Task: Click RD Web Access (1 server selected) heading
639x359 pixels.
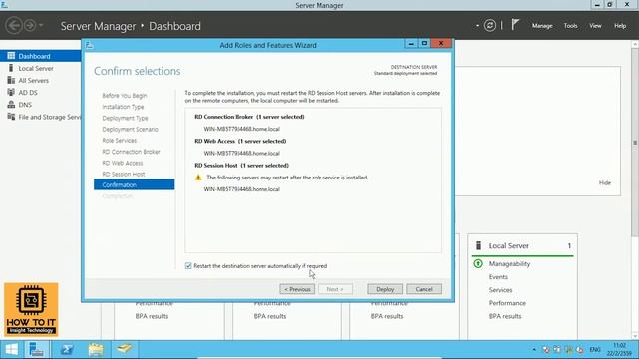Action: point(240,141)
